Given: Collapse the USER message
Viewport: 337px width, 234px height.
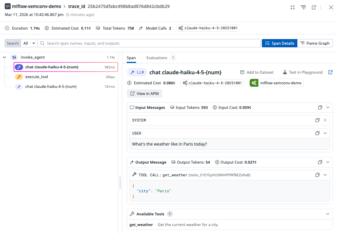Looking at the screenshot, I should tap(325, 133).
